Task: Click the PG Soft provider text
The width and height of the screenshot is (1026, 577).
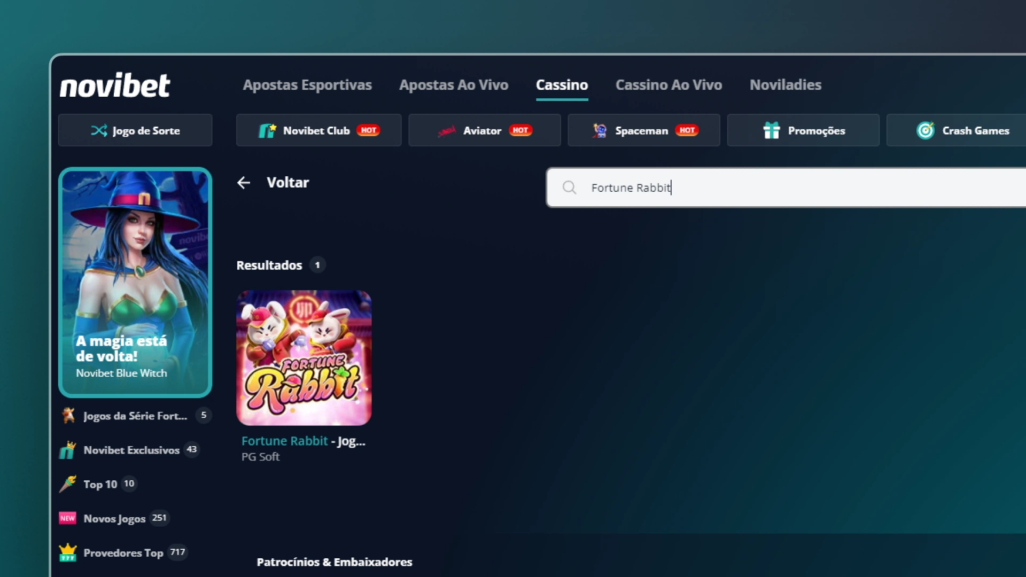Action: [261, 457]
